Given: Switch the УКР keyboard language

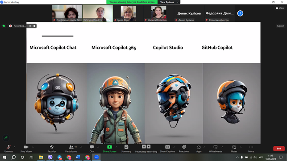Looking at the screenshot, I should pos(261,157).
